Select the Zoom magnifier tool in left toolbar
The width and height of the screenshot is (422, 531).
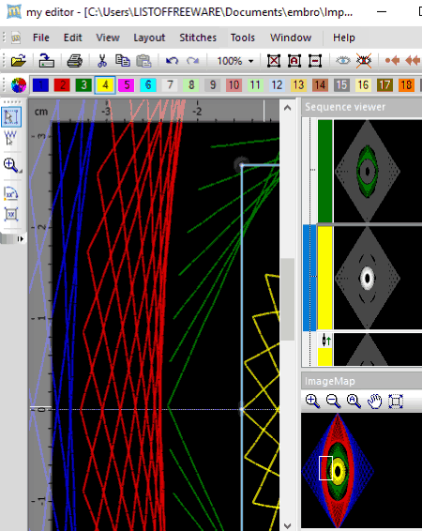[12, 166]
